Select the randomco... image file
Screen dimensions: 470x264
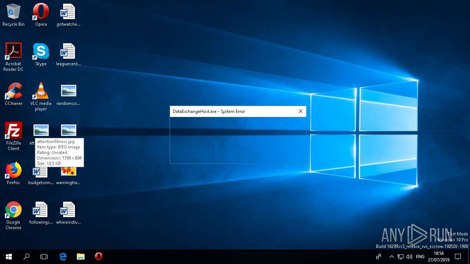click(x=68, y=94)
